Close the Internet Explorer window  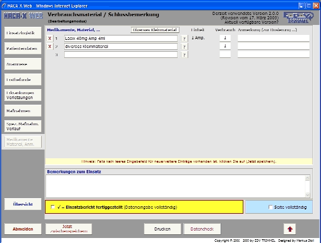point(316,6)
